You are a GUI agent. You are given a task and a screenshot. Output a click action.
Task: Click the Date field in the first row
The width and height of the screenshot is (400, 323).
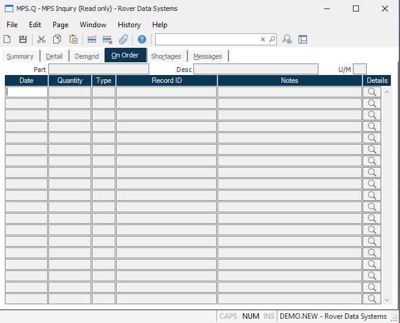point(27,92)
